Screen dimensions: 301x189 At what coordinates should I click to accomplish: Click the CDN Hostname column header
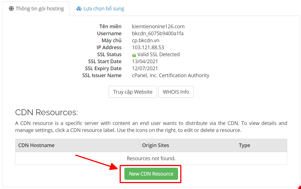pos(37,145)
